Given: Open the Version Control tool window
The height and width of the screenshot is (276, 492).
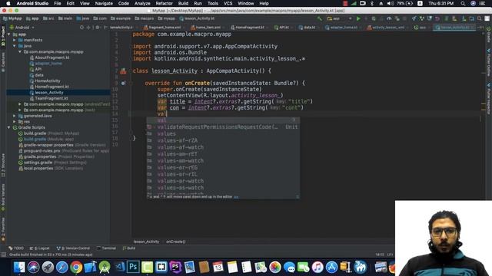Looking at the screenshot, I should (73, 248).
